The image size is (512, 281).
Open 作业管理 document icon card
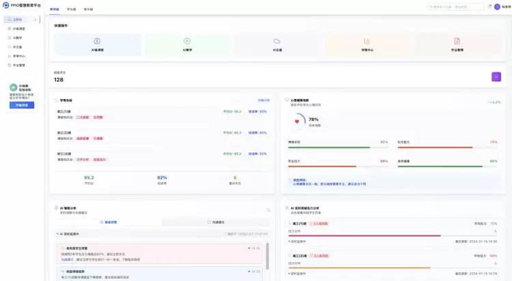point(457,44)
